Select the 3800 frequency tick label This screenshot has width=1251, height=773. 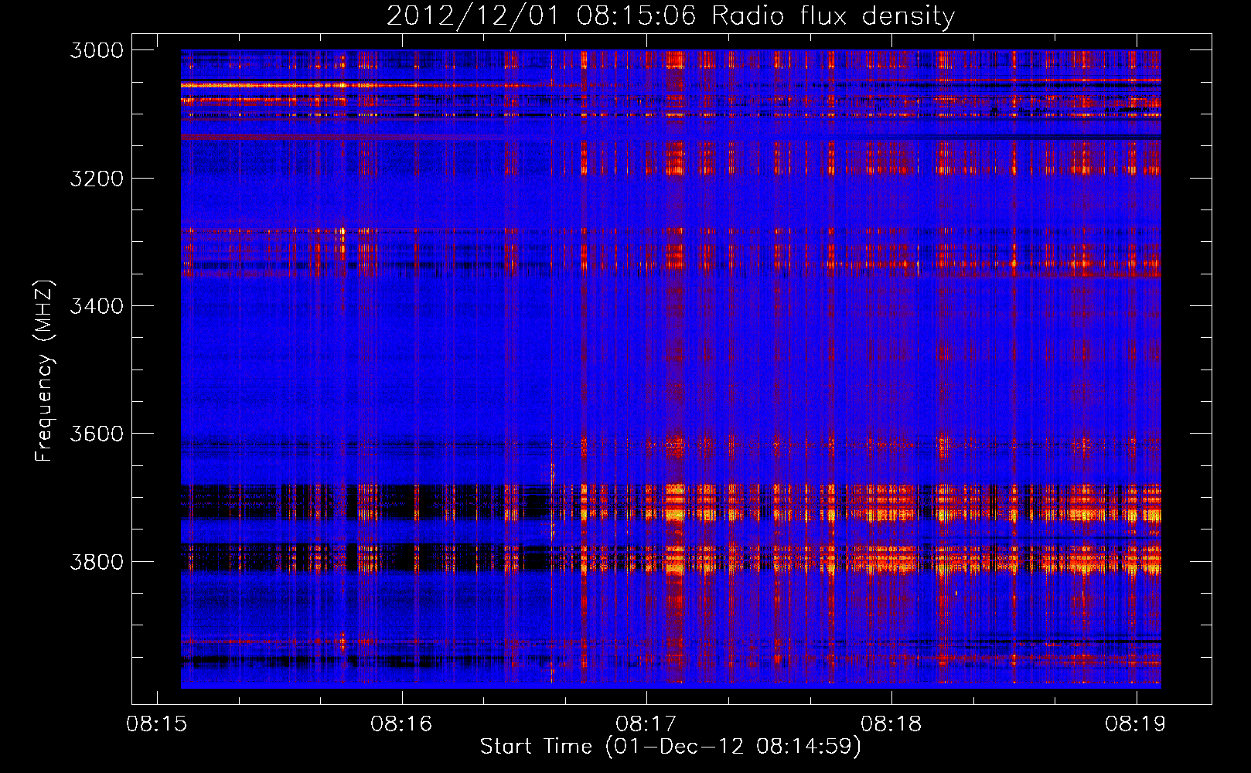pos(97,561)
